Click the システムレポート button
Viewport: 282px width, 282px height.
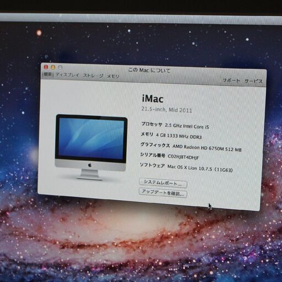163,183
